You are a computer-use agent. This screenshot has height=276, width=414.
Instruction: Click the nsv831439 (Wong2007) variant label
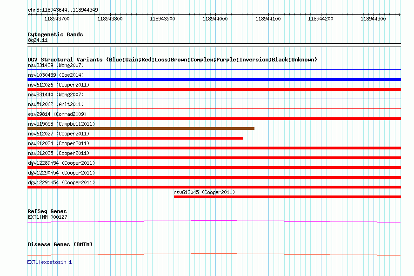56,65
